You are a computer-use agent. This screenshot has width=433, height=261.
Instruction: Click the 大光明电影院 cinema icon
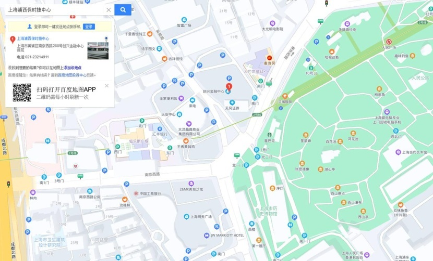pos(272,23)
